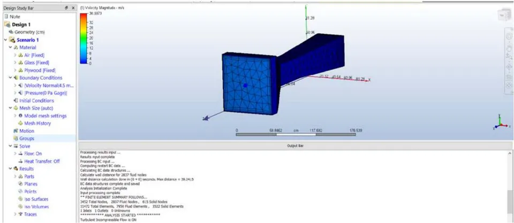The image size is (514, 223).
Task: Collapse the Boundary Conditions node
Action: click(x=11, y=78)
